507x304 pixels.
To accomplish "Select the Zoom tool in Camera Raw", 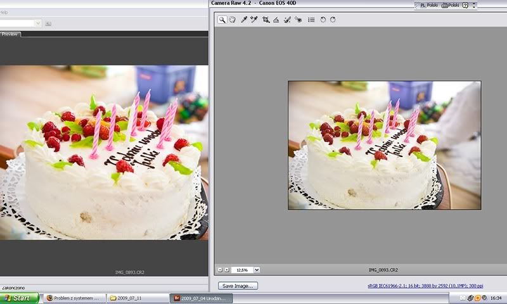I will 222,20.
